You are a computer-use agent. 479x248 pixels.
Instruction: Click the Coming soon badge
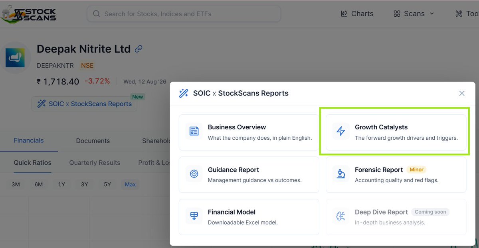point(430,212)
